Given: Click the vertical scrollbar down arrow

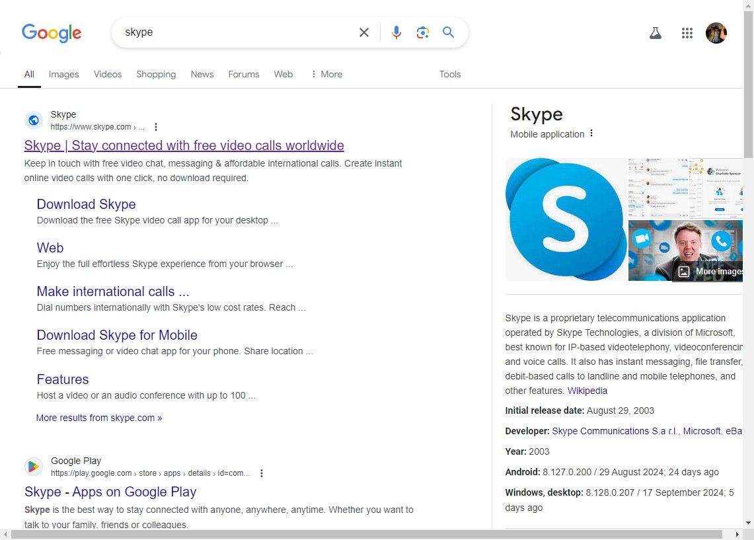Looking at the screenshot, I should click(x=748, y=523).
